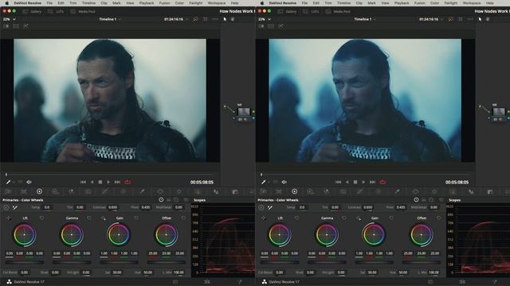Click white balance picker beside Temp, left window
The width and height of the screenshot is (510, 286).
14,207
